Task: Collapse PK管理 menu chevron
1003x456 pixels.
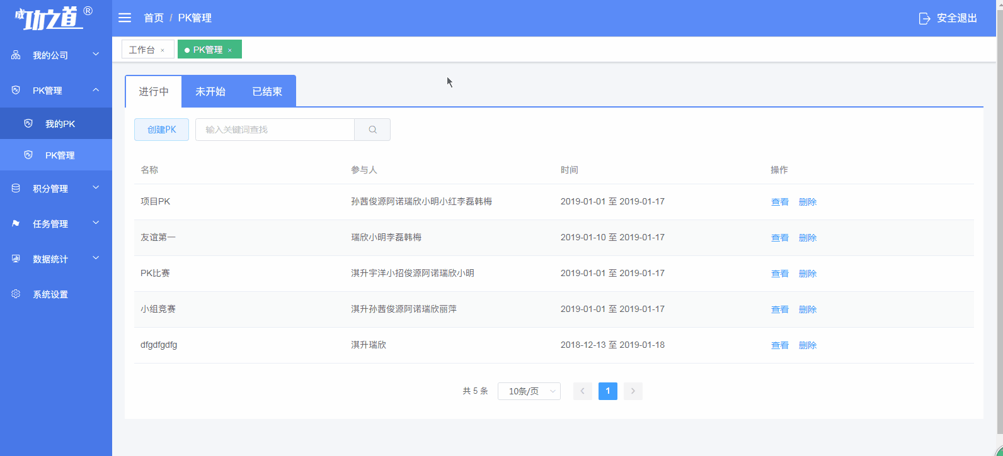Action: (x=96, y=90)
